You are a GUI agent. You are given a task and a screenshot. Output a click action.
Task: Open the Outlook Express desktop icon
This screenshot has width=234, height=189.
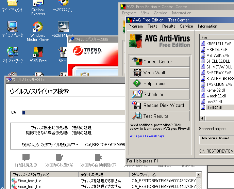click(x=38, y=7)
